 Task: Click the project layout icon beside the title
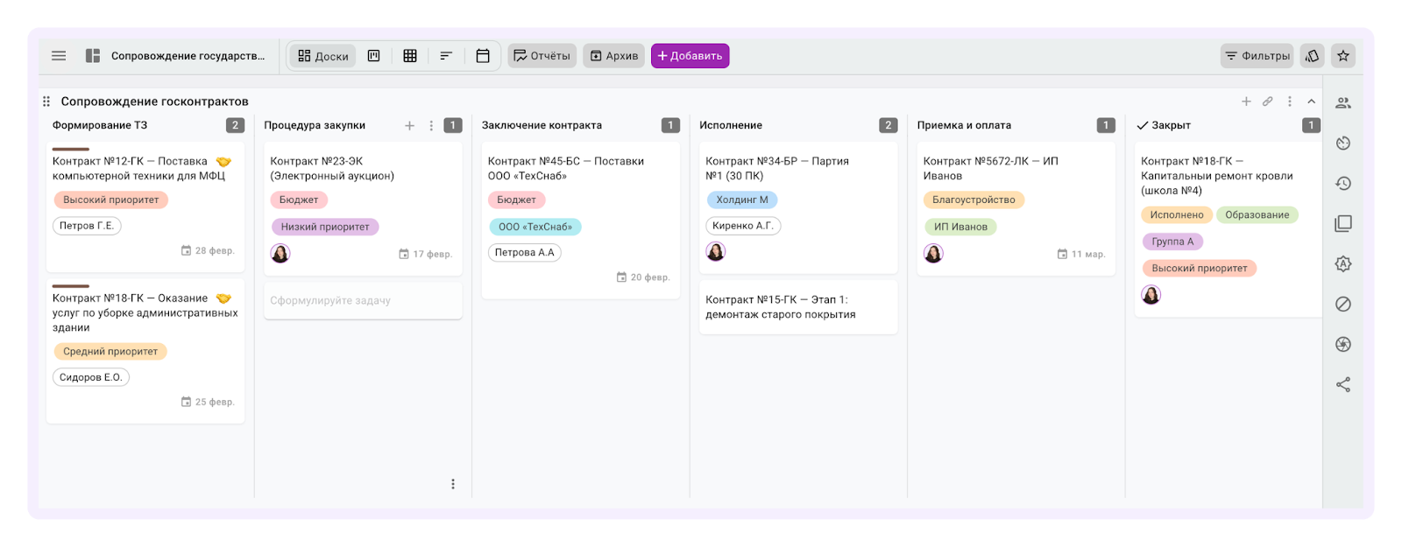tap(92, 56)
